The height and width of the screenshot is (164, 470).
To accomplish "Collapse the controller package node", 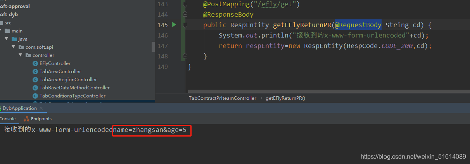I will [21, 55].
